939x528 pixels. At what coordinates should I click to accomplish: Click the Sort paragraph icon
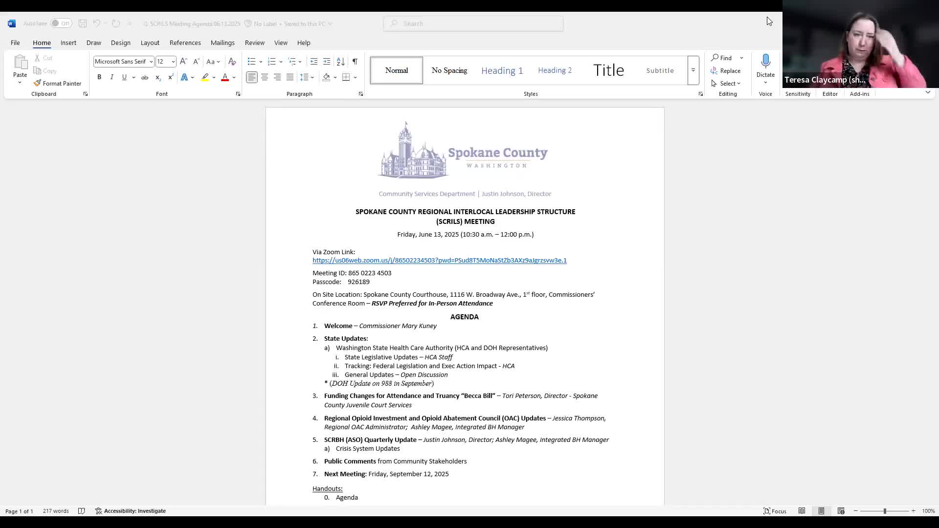click(x=341, y=61)
